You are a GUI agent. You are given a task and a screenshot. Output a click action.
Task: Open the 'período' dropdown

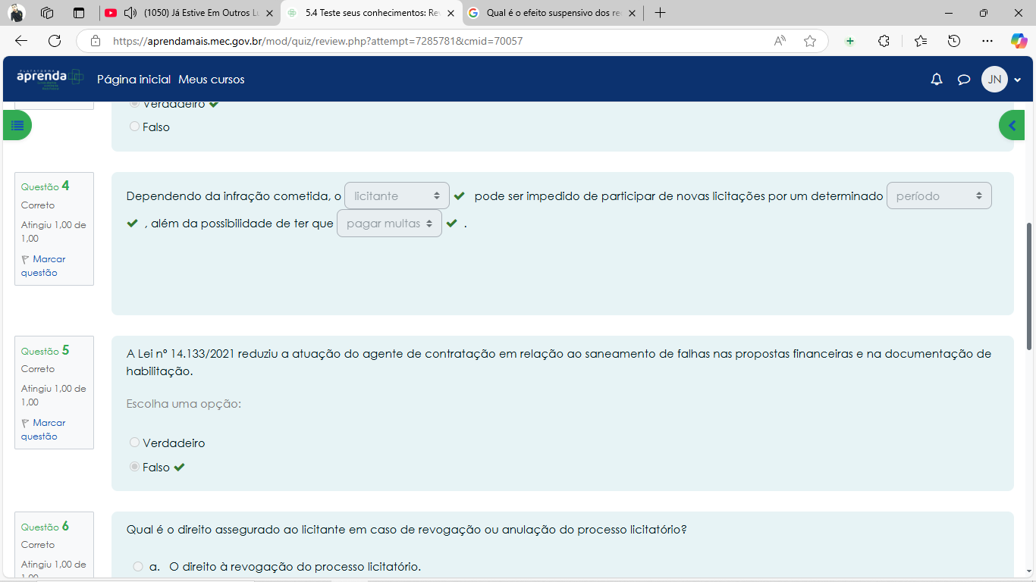click(x=939, y=196)
